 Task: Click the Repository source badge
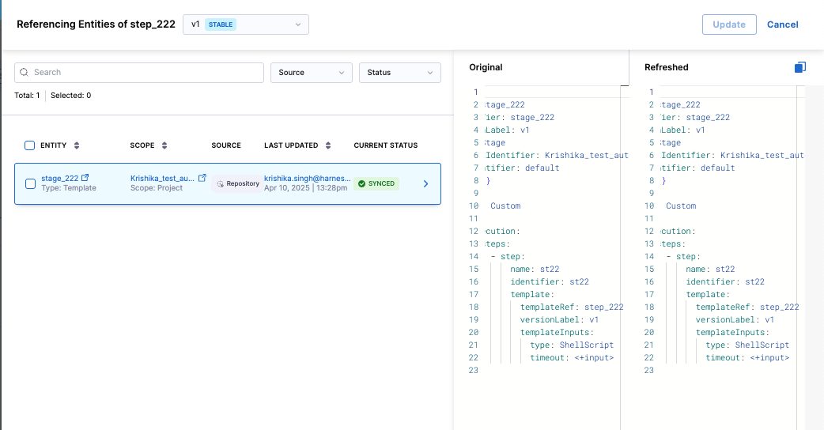237,183
